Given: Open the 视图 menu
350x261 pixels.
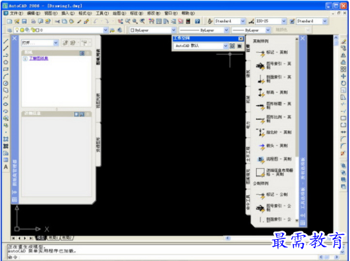Looking at the screenshot, I should pos(51,13).
